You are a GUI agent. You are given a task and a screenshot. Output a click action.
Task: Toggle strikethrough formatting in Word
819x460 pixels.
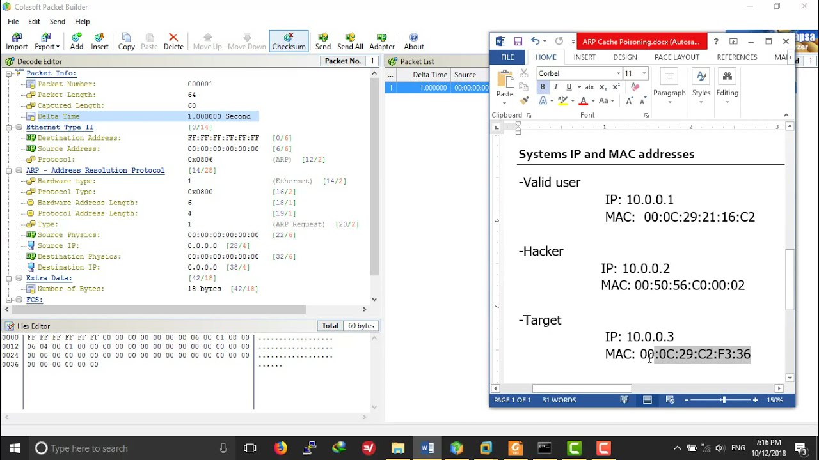[x=590, y=87]
